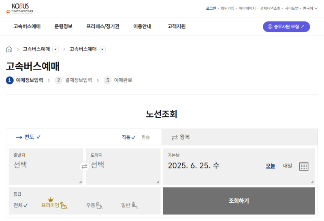Screen dimensions: 324x221
Task: Click the premium seat icon
Action: pyautogui.click(x=64, y=205)
